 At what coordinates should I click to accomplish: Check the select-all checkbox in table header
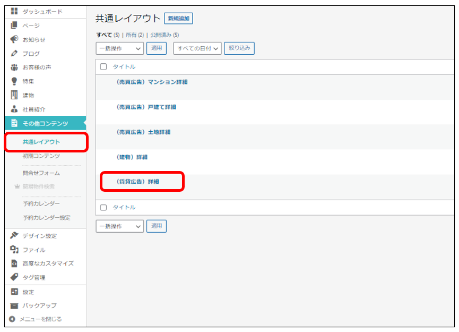point(103,67)
